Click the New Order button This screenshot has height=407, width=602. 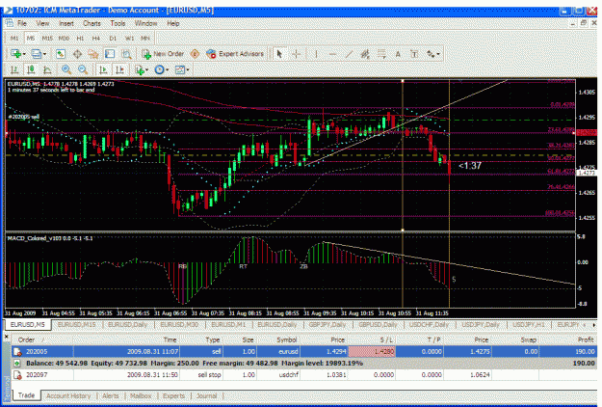tap(163, 54)
